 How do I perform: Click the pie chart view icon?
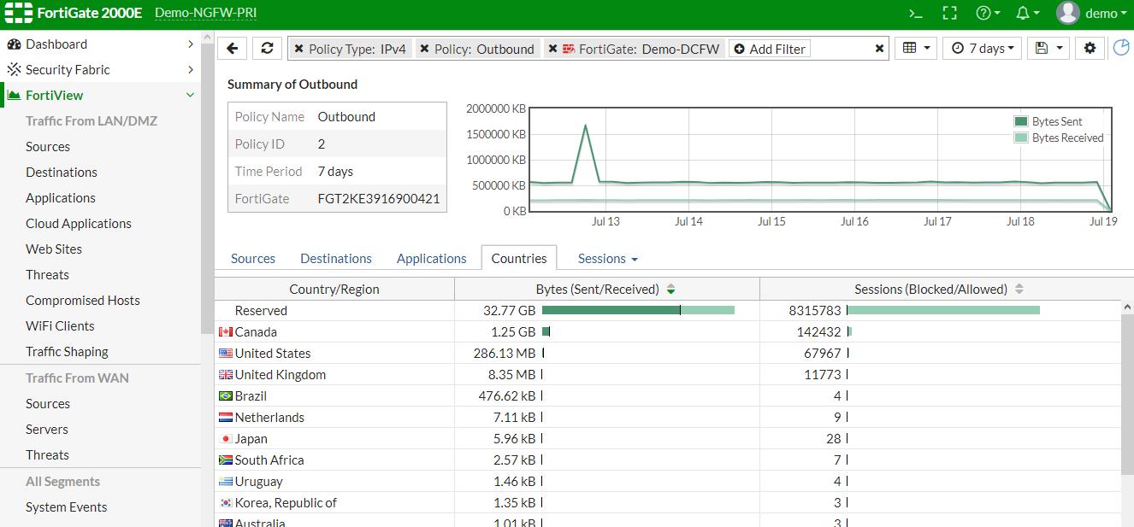1121,49
